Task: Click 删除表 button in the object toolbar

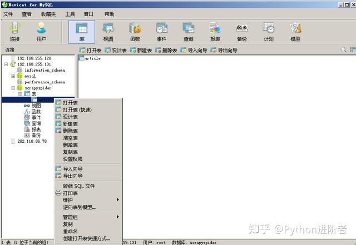Action: pyautogui.click(x=166, y=50)
